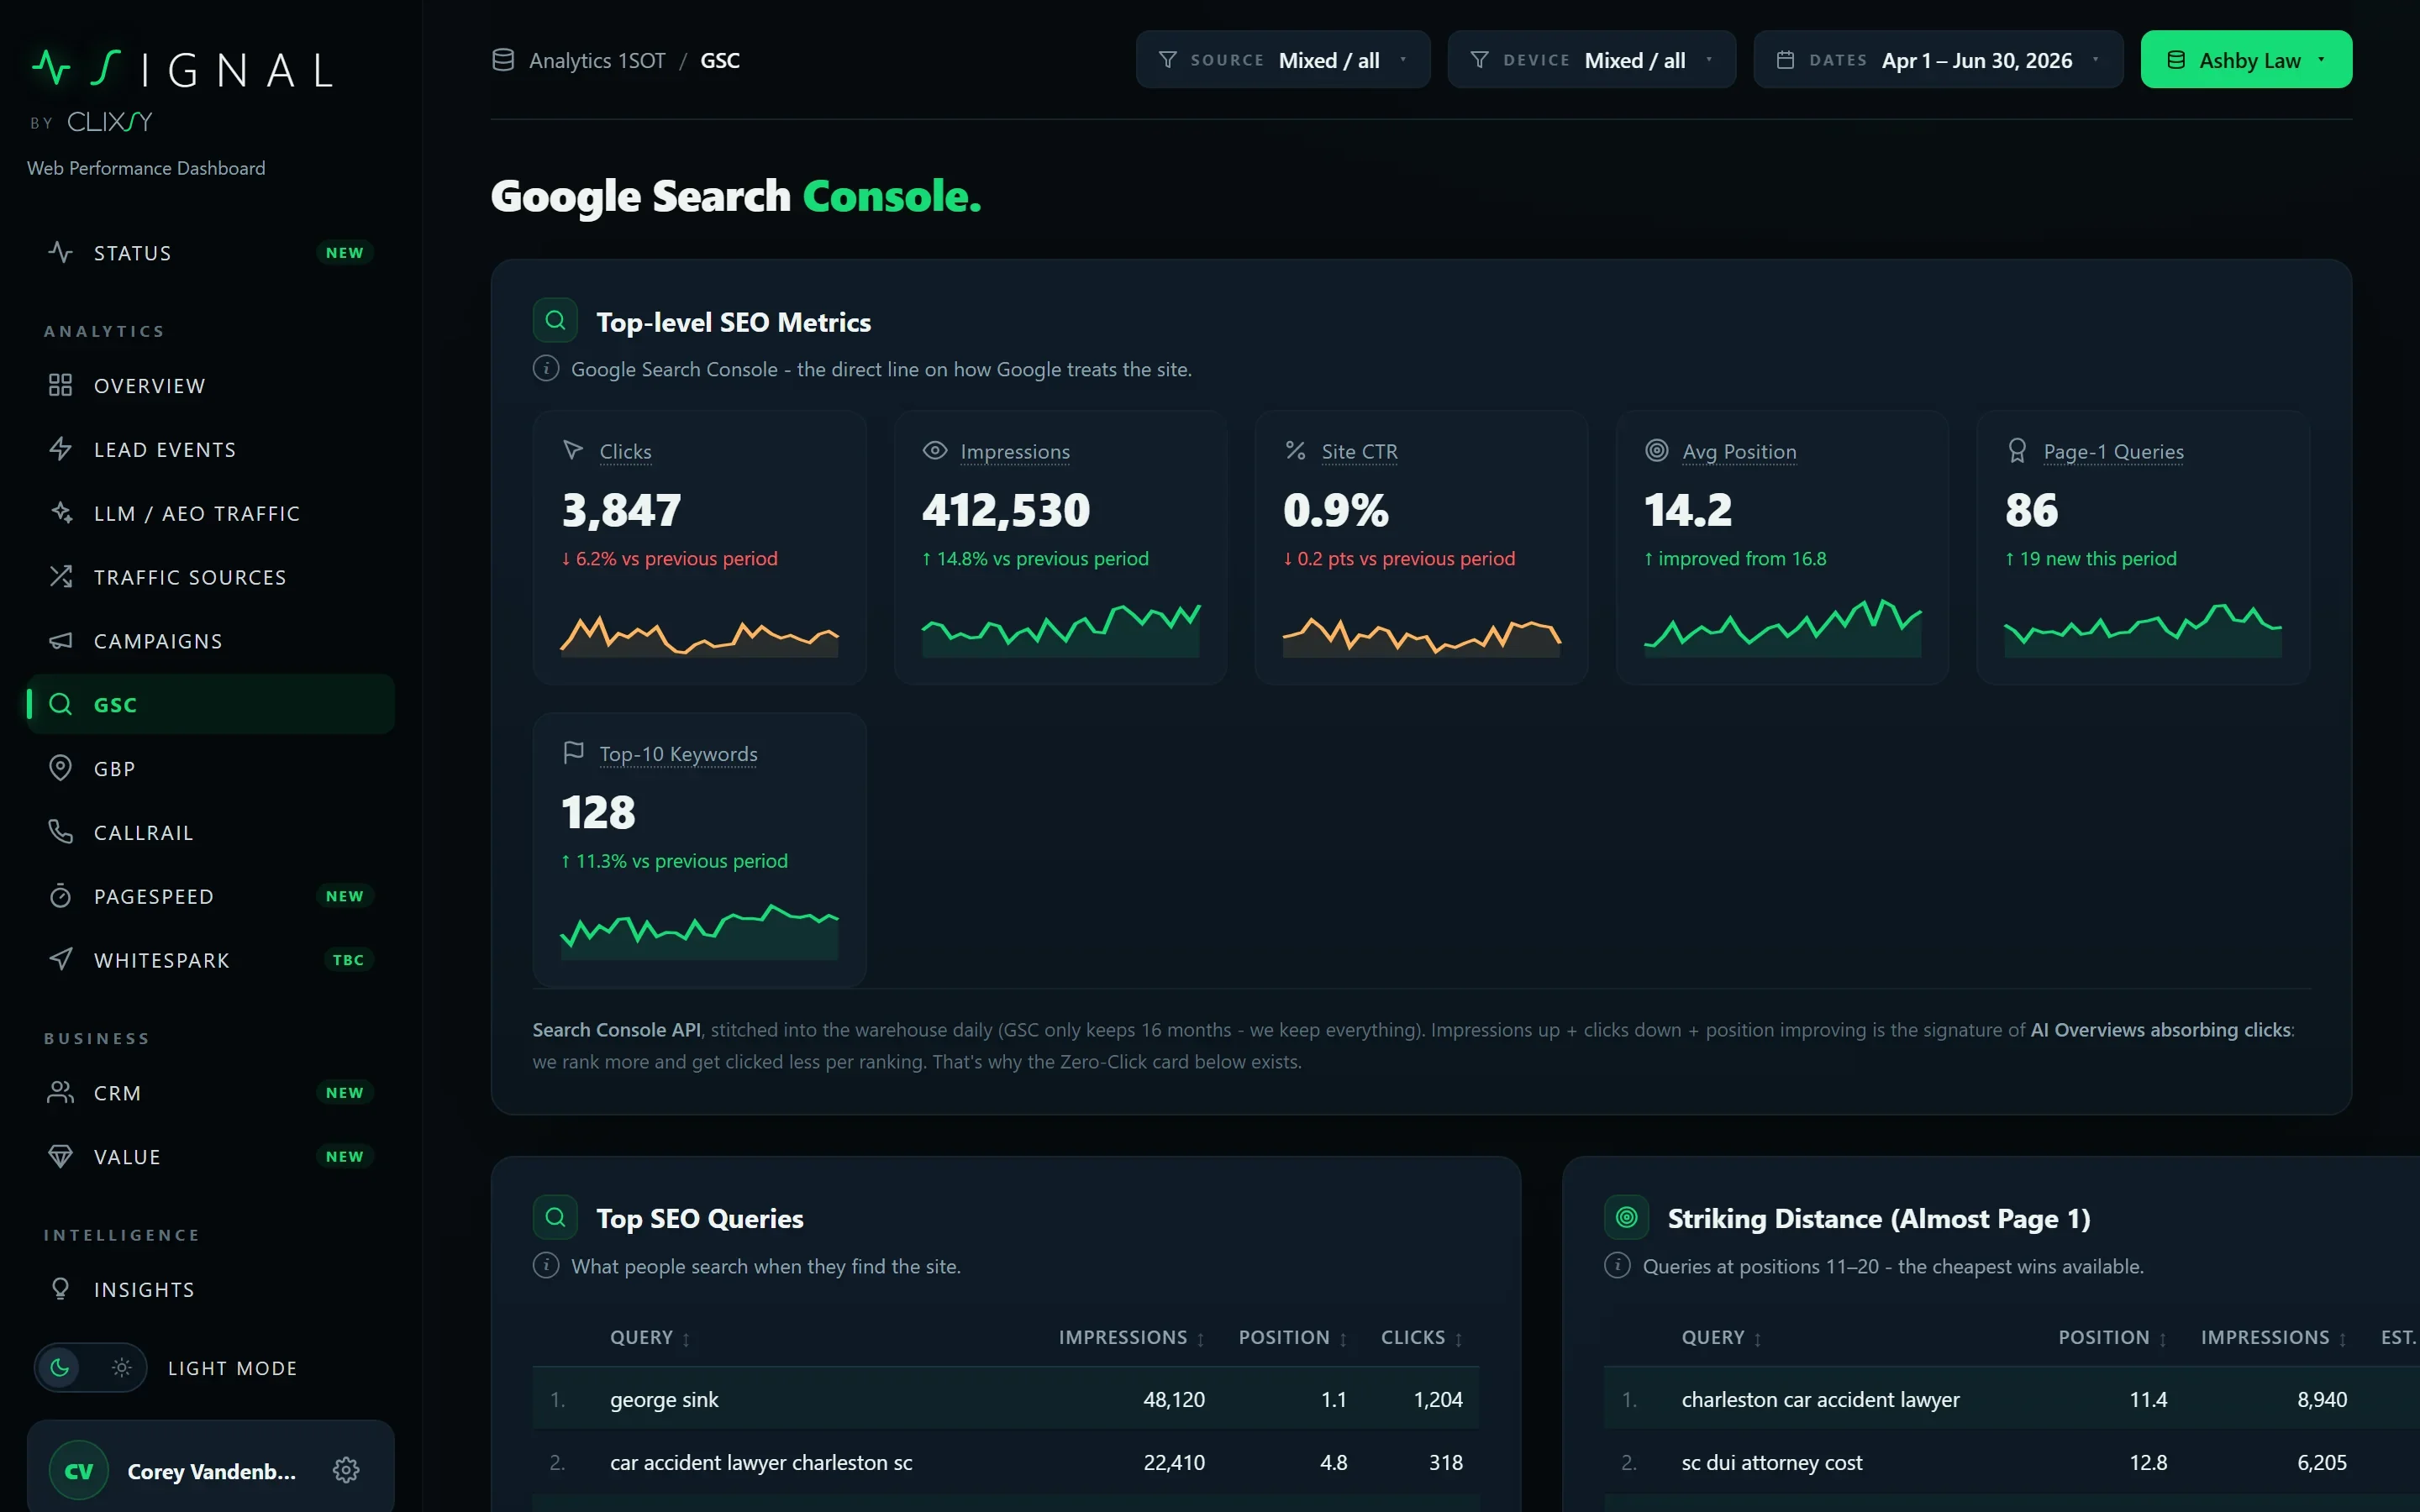Click the Top-10 Keywords flag icon
The width and height of the screenshot is (2420, 1512).
click(x=573, y=752)
